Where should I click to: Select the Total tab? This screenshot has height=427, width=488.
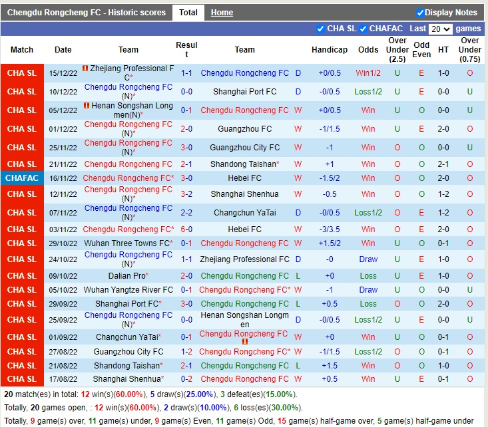pyautogui.click(x=188, y=13)
